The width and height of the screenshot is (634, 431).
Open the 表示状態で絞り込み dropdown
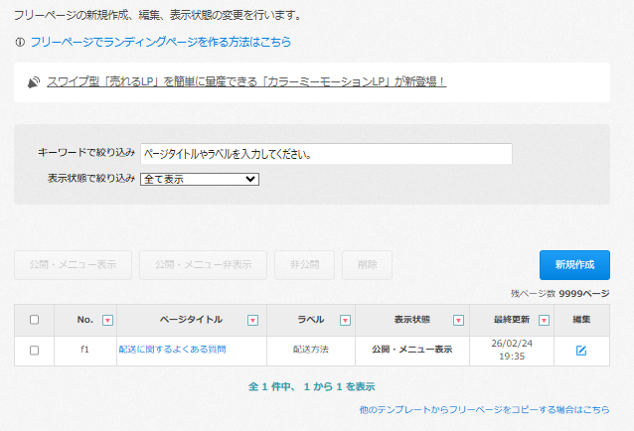pos(200,179)
